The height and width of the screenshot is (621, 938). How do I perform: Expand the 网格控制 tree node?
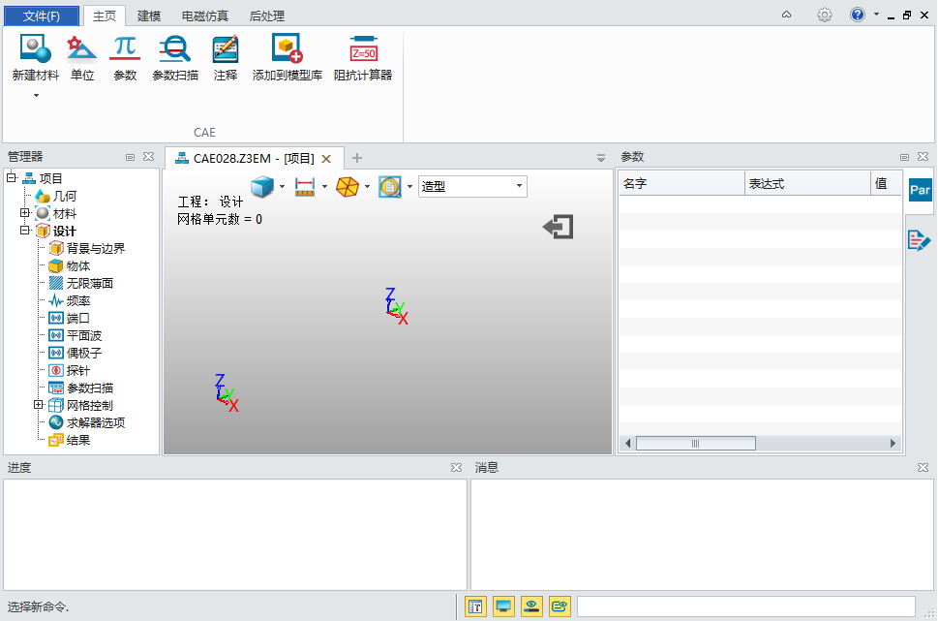click(x=39, y=405)
